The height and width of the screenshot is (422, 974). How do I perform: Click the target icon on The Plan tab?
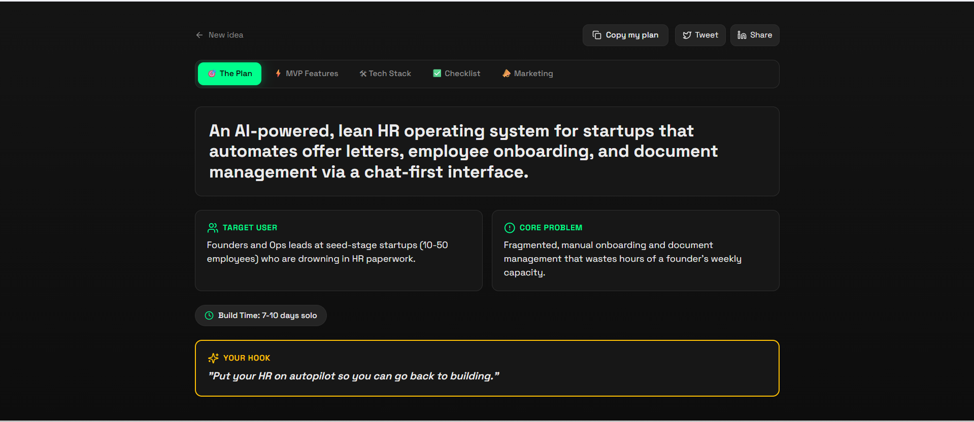point(212,74)
